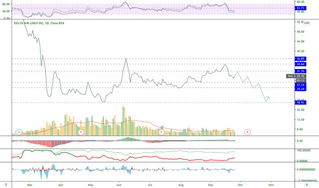Click the 'Aug' date label on time axis
The image size is (319, 188).
(x=181, y=185)
